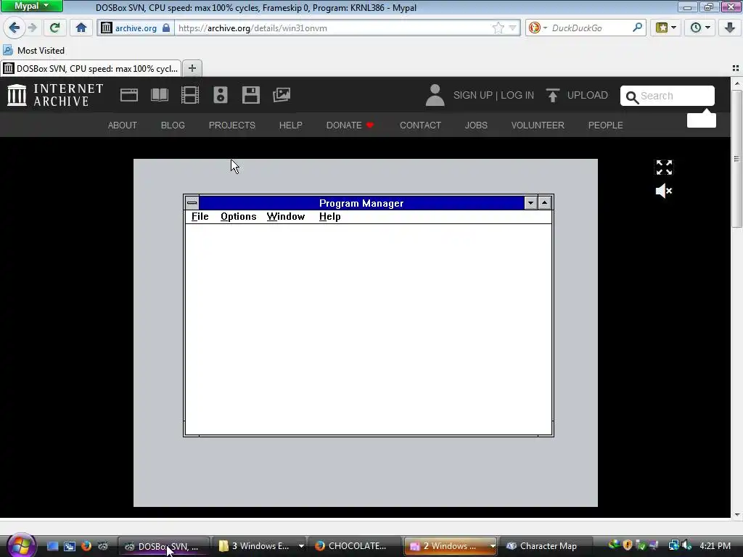Click the user avatar icon
This screenshot has height=557, width=743.
[435, 95]
